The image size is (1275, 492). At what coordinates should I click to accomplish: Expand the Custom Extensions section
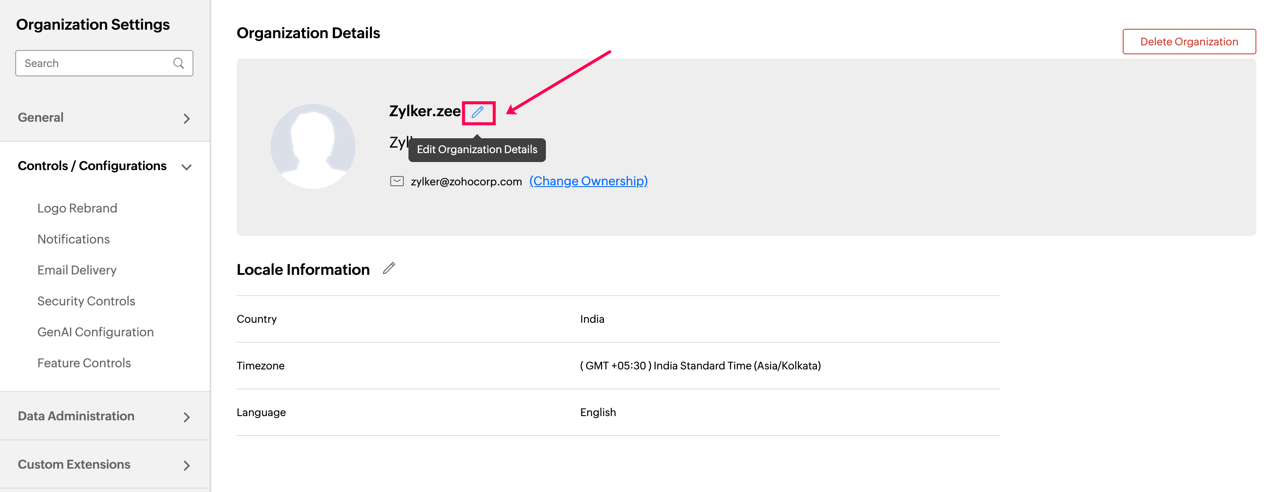(x=187, y=465)
